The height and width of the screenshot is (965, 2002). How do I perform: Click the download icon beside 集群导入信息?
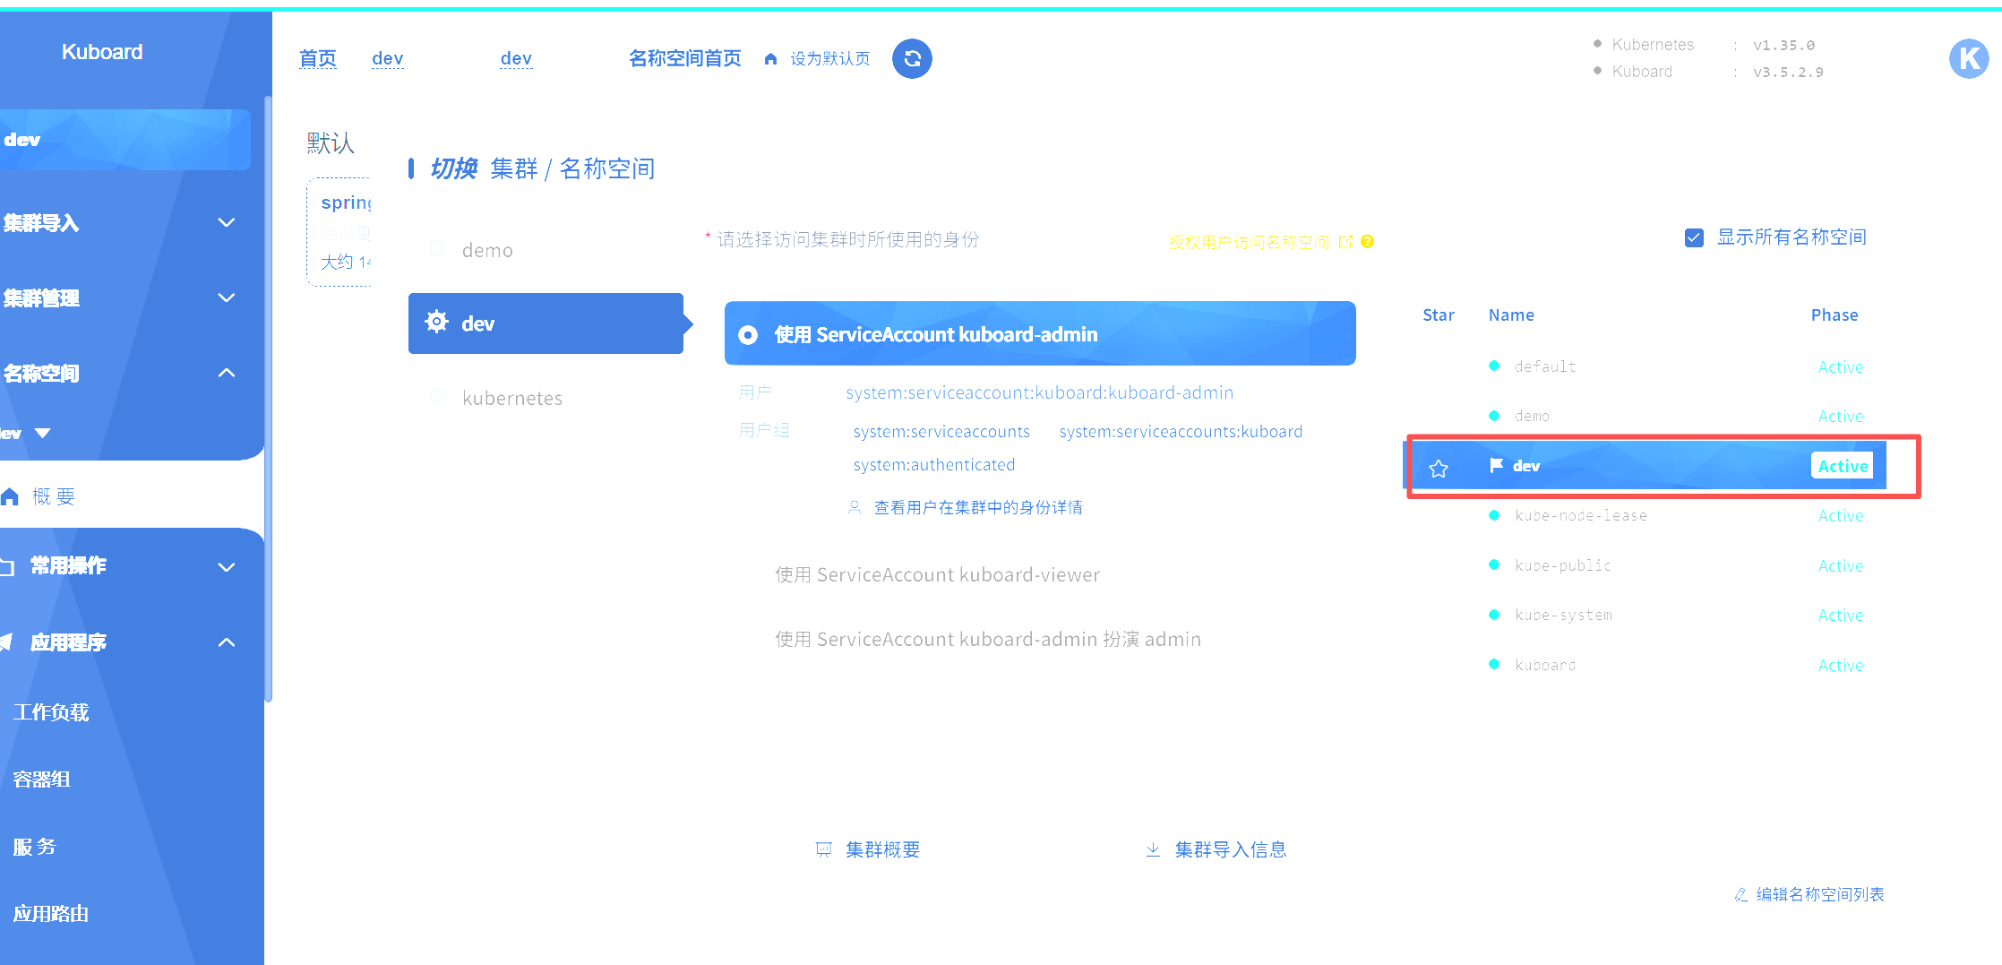(x=1153, y=849)
